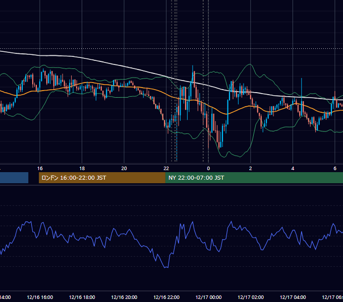Click hour label 20 under price chart
The height and width of the screenshot is (302, 343).
pos(124,169)
